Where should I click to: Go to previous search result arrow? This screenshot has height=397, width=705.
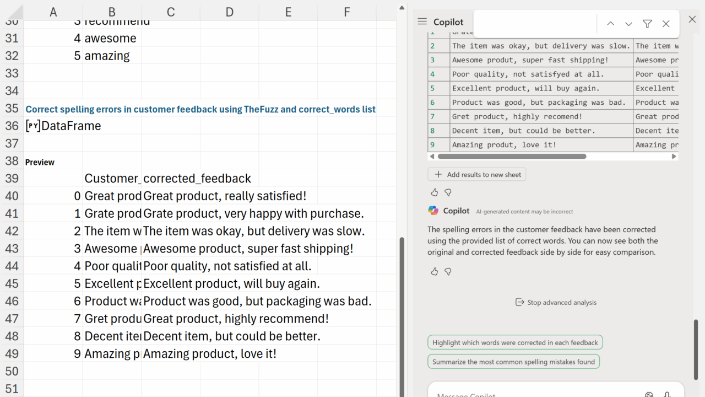pos(610,24)
